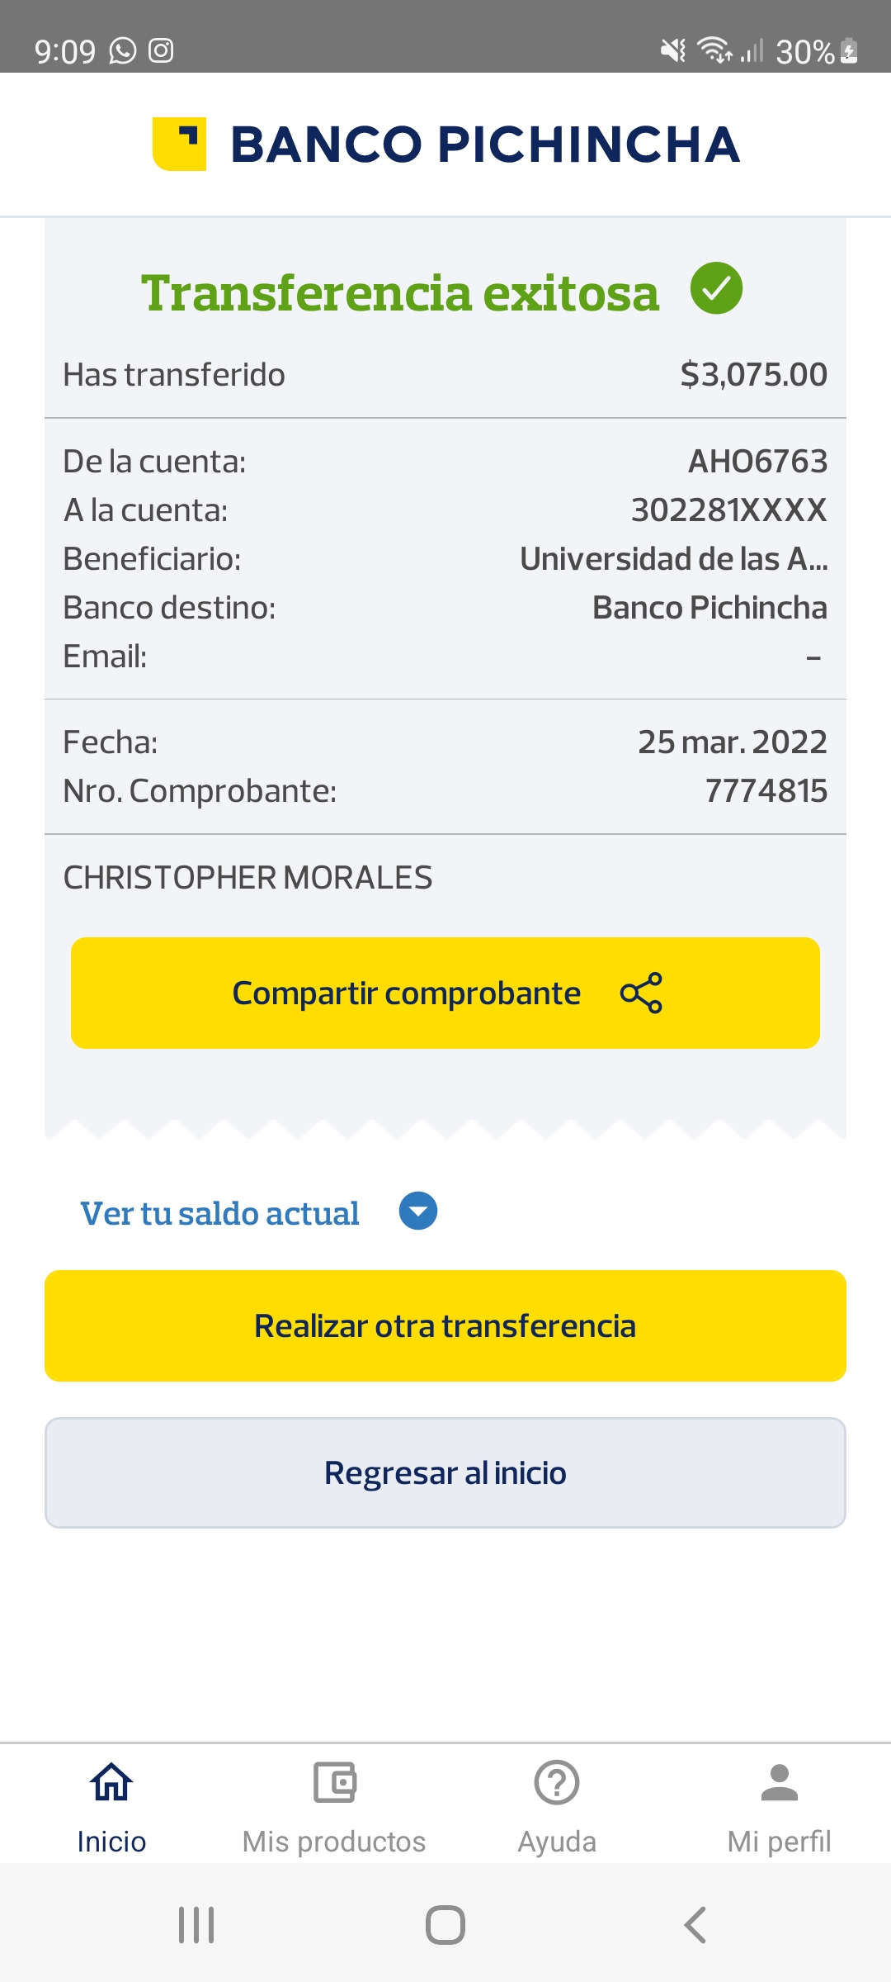The image size is (891, 1982).
Task: Tap the Ver tu saldo actual link
Action: 219,1213
